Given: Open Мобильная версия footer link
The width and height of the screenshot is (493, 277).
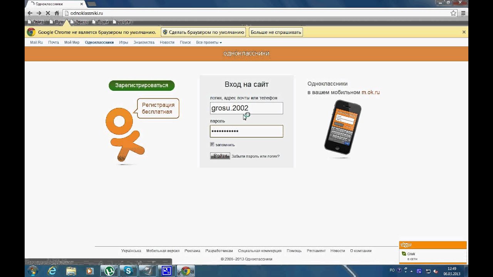Looking at the screenshot, I should 163,251.
